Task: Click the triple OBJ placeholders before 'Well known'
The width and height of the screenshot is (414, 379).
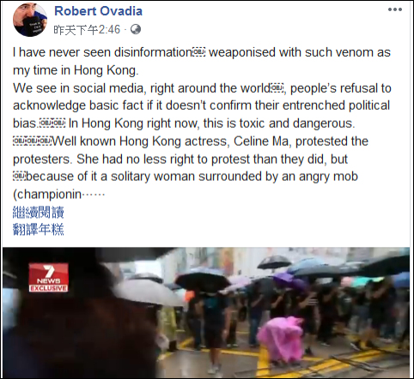Action: tap(33, 141)
